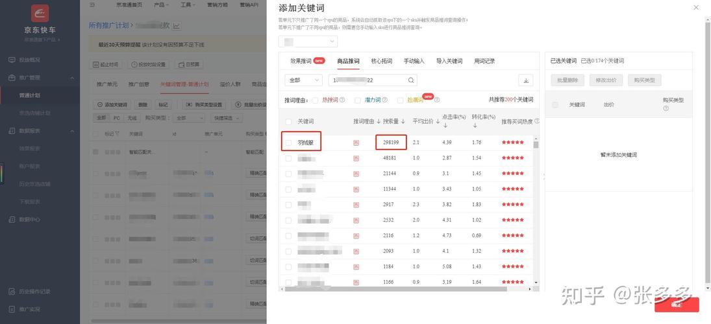Click the 京准通首页 top menu item
711x324 pixels.
(129, 5)
